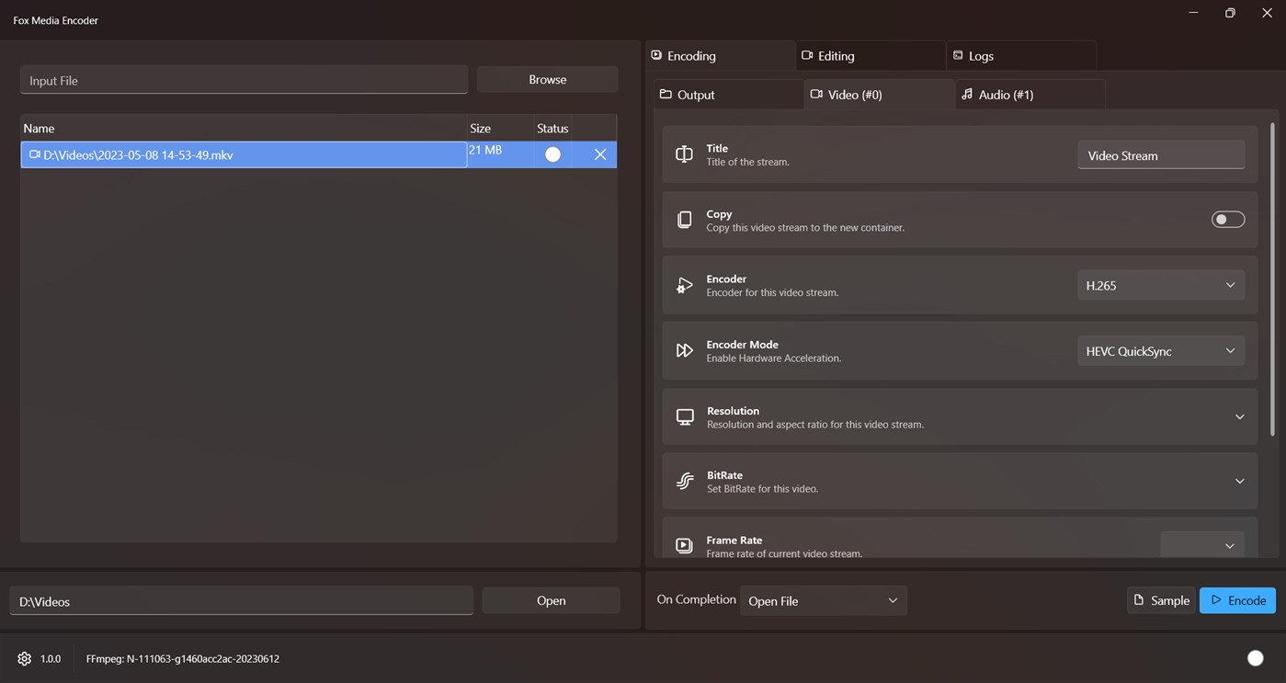The height and width of the screenshot is (683, 1286).
Task: Click the status circle next to the MKV file
Action: tap(552, 154)
